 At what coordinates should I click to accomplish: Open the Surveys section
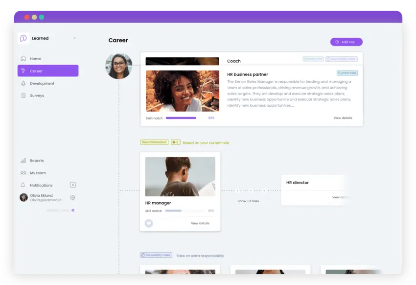point(35,95)
